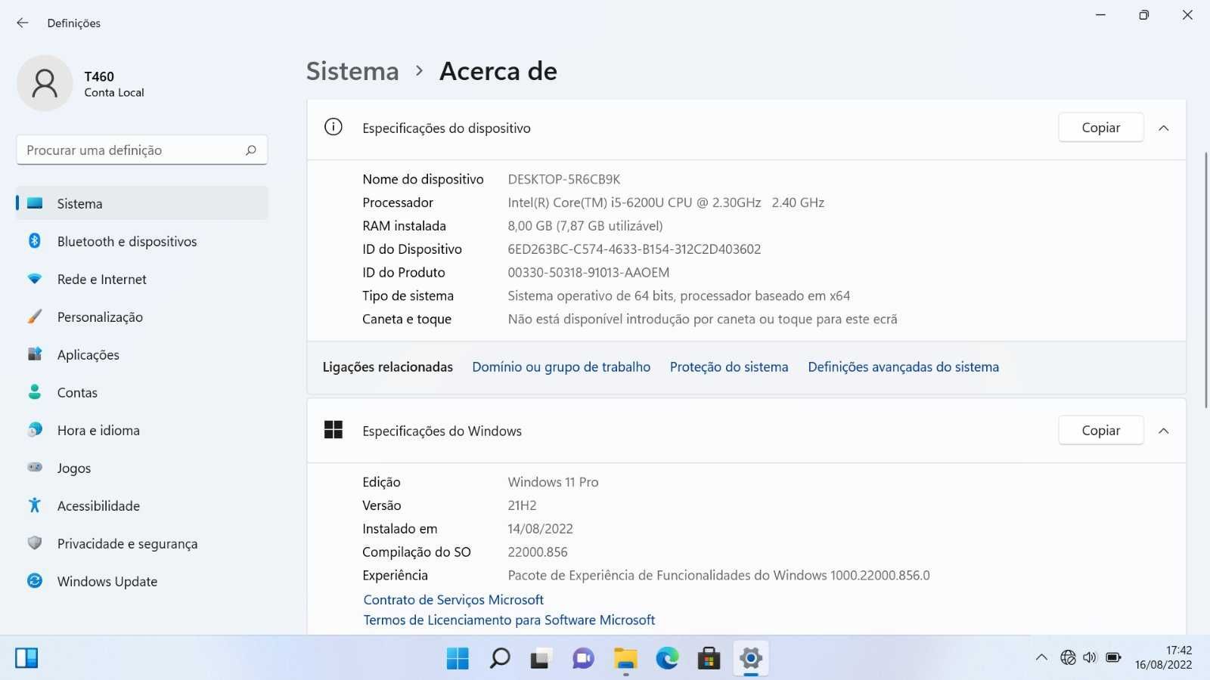Click the vertical scrollbar of settings page
1210x680 pixels.
(x=1205, y=280)
